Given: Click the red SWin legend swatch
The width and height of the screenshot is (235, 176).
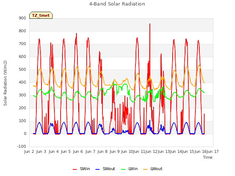Looking at the screenshot, I should 75,169.
